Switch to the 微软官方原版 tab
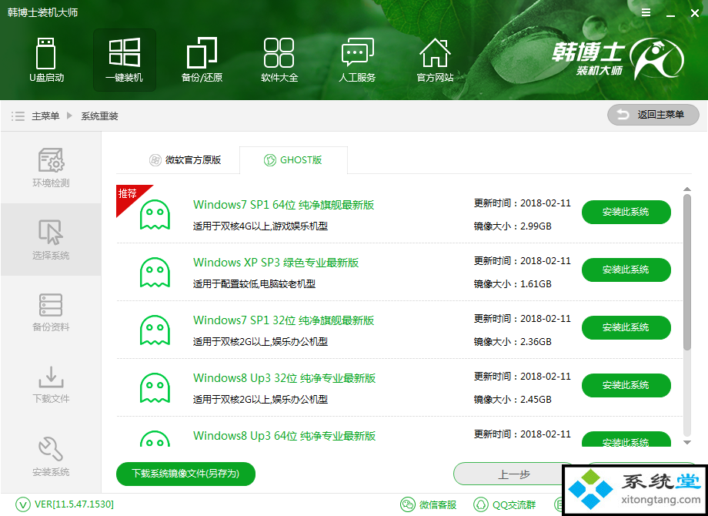The width and height of the screenshot is (708, 516). click(185, 160)
